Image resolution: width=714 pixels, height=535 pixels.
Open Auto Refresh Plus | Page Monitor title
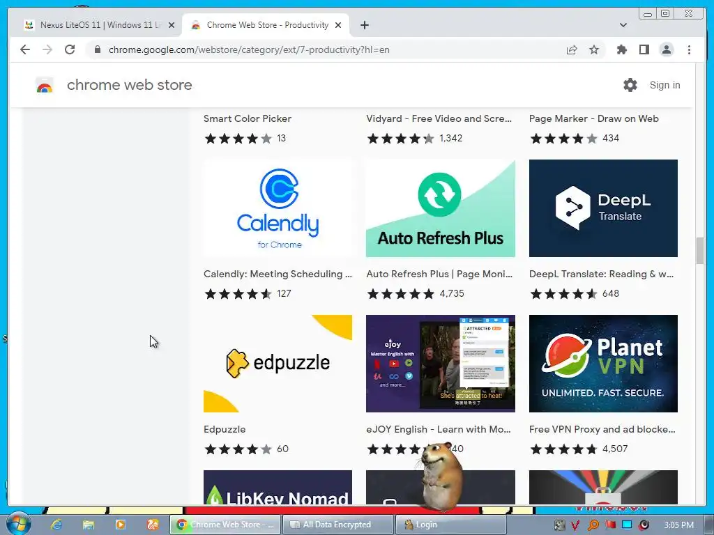click(439, 274)
